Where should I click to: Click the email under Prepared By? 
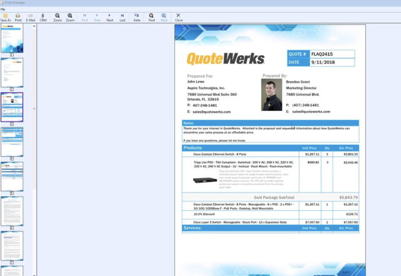tap(311, 112)
